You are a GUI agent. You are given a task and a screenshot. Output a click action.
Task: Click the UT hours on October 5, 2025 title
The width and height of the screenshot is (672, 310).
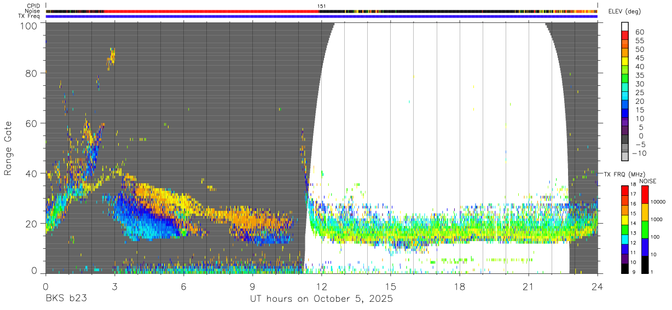(x=322, y=299)
